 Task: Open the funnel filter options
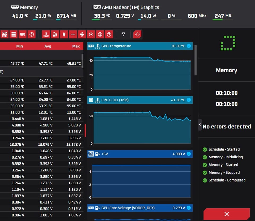[124, 34]
